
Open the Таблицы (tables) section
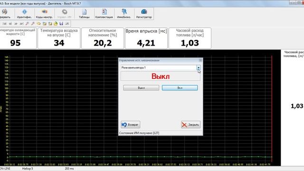84,14
